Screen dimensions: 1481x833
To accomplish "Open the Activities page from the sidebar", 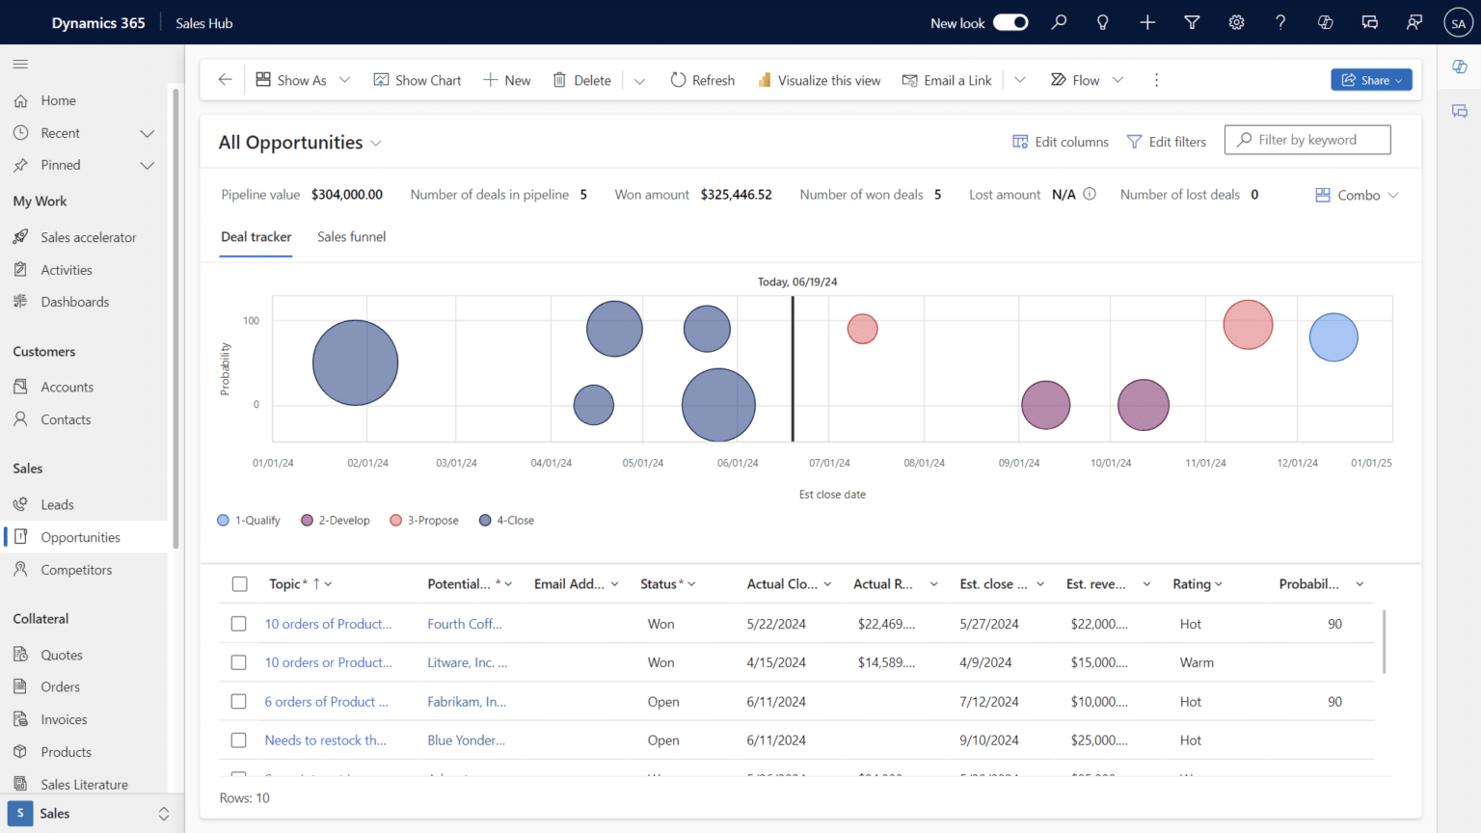I will pyautogui.click(x=65, y=269).
